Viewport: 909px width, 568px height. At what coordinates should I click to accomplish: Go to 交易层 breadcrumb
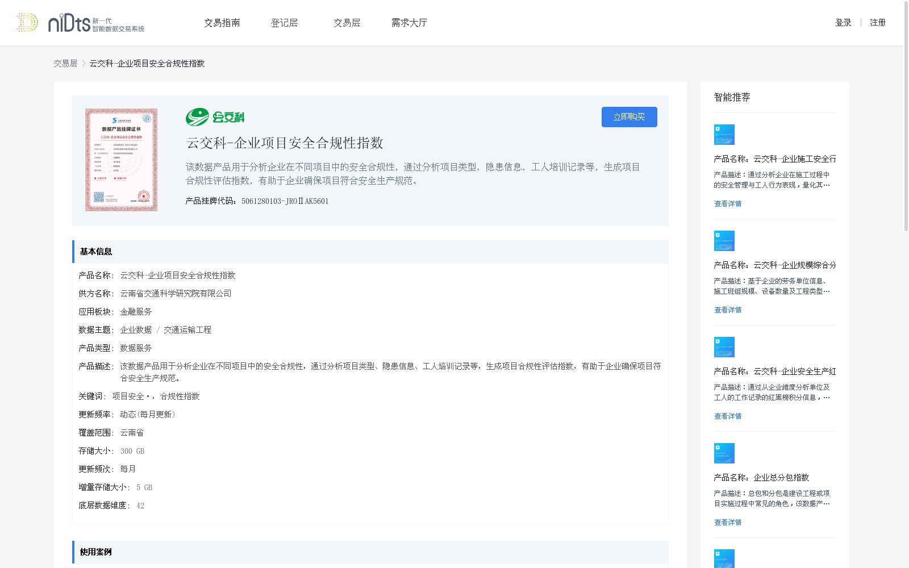pyautogui.click(x=65, y=64)
